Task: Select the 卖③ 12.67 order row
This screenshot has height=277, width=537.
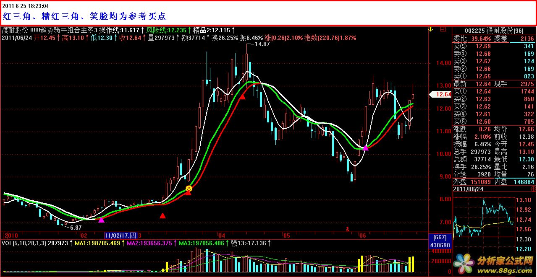Action: coord(494,61)
